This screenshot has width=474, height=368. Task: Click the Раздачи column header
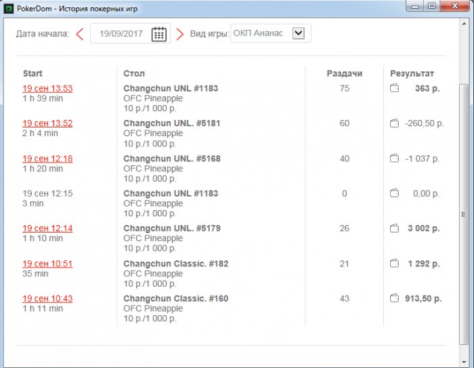pyautogui.click(x=344, y=74)
